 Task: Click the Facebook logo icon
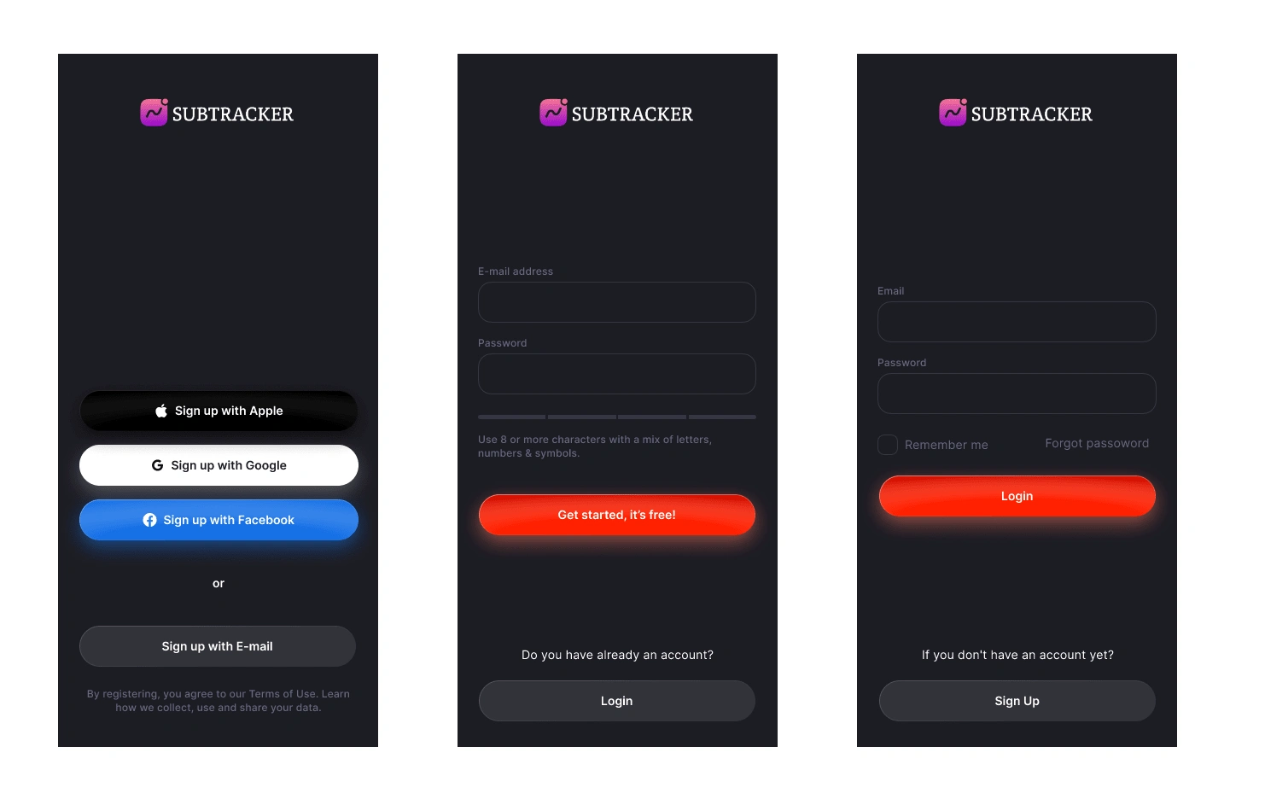149,520
